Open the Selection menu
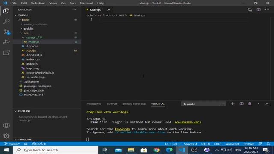Viewport: 274px width, 154px height. point(38,3)
